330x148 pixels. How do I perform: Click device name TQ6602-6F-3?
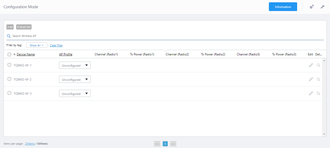[23, 93]
